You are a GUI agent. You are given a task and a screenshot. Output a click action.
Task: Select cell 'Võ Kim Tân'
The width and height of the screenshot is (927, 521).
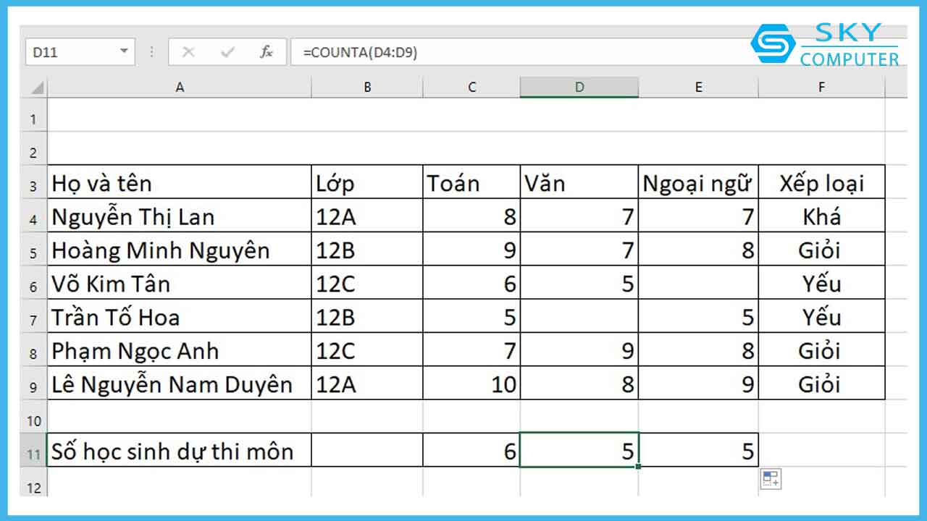coord(180,282)
